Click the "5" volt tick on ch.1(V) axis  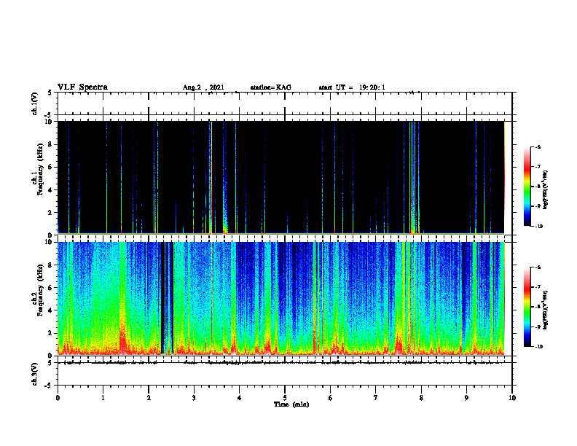[x=50, y=93]
